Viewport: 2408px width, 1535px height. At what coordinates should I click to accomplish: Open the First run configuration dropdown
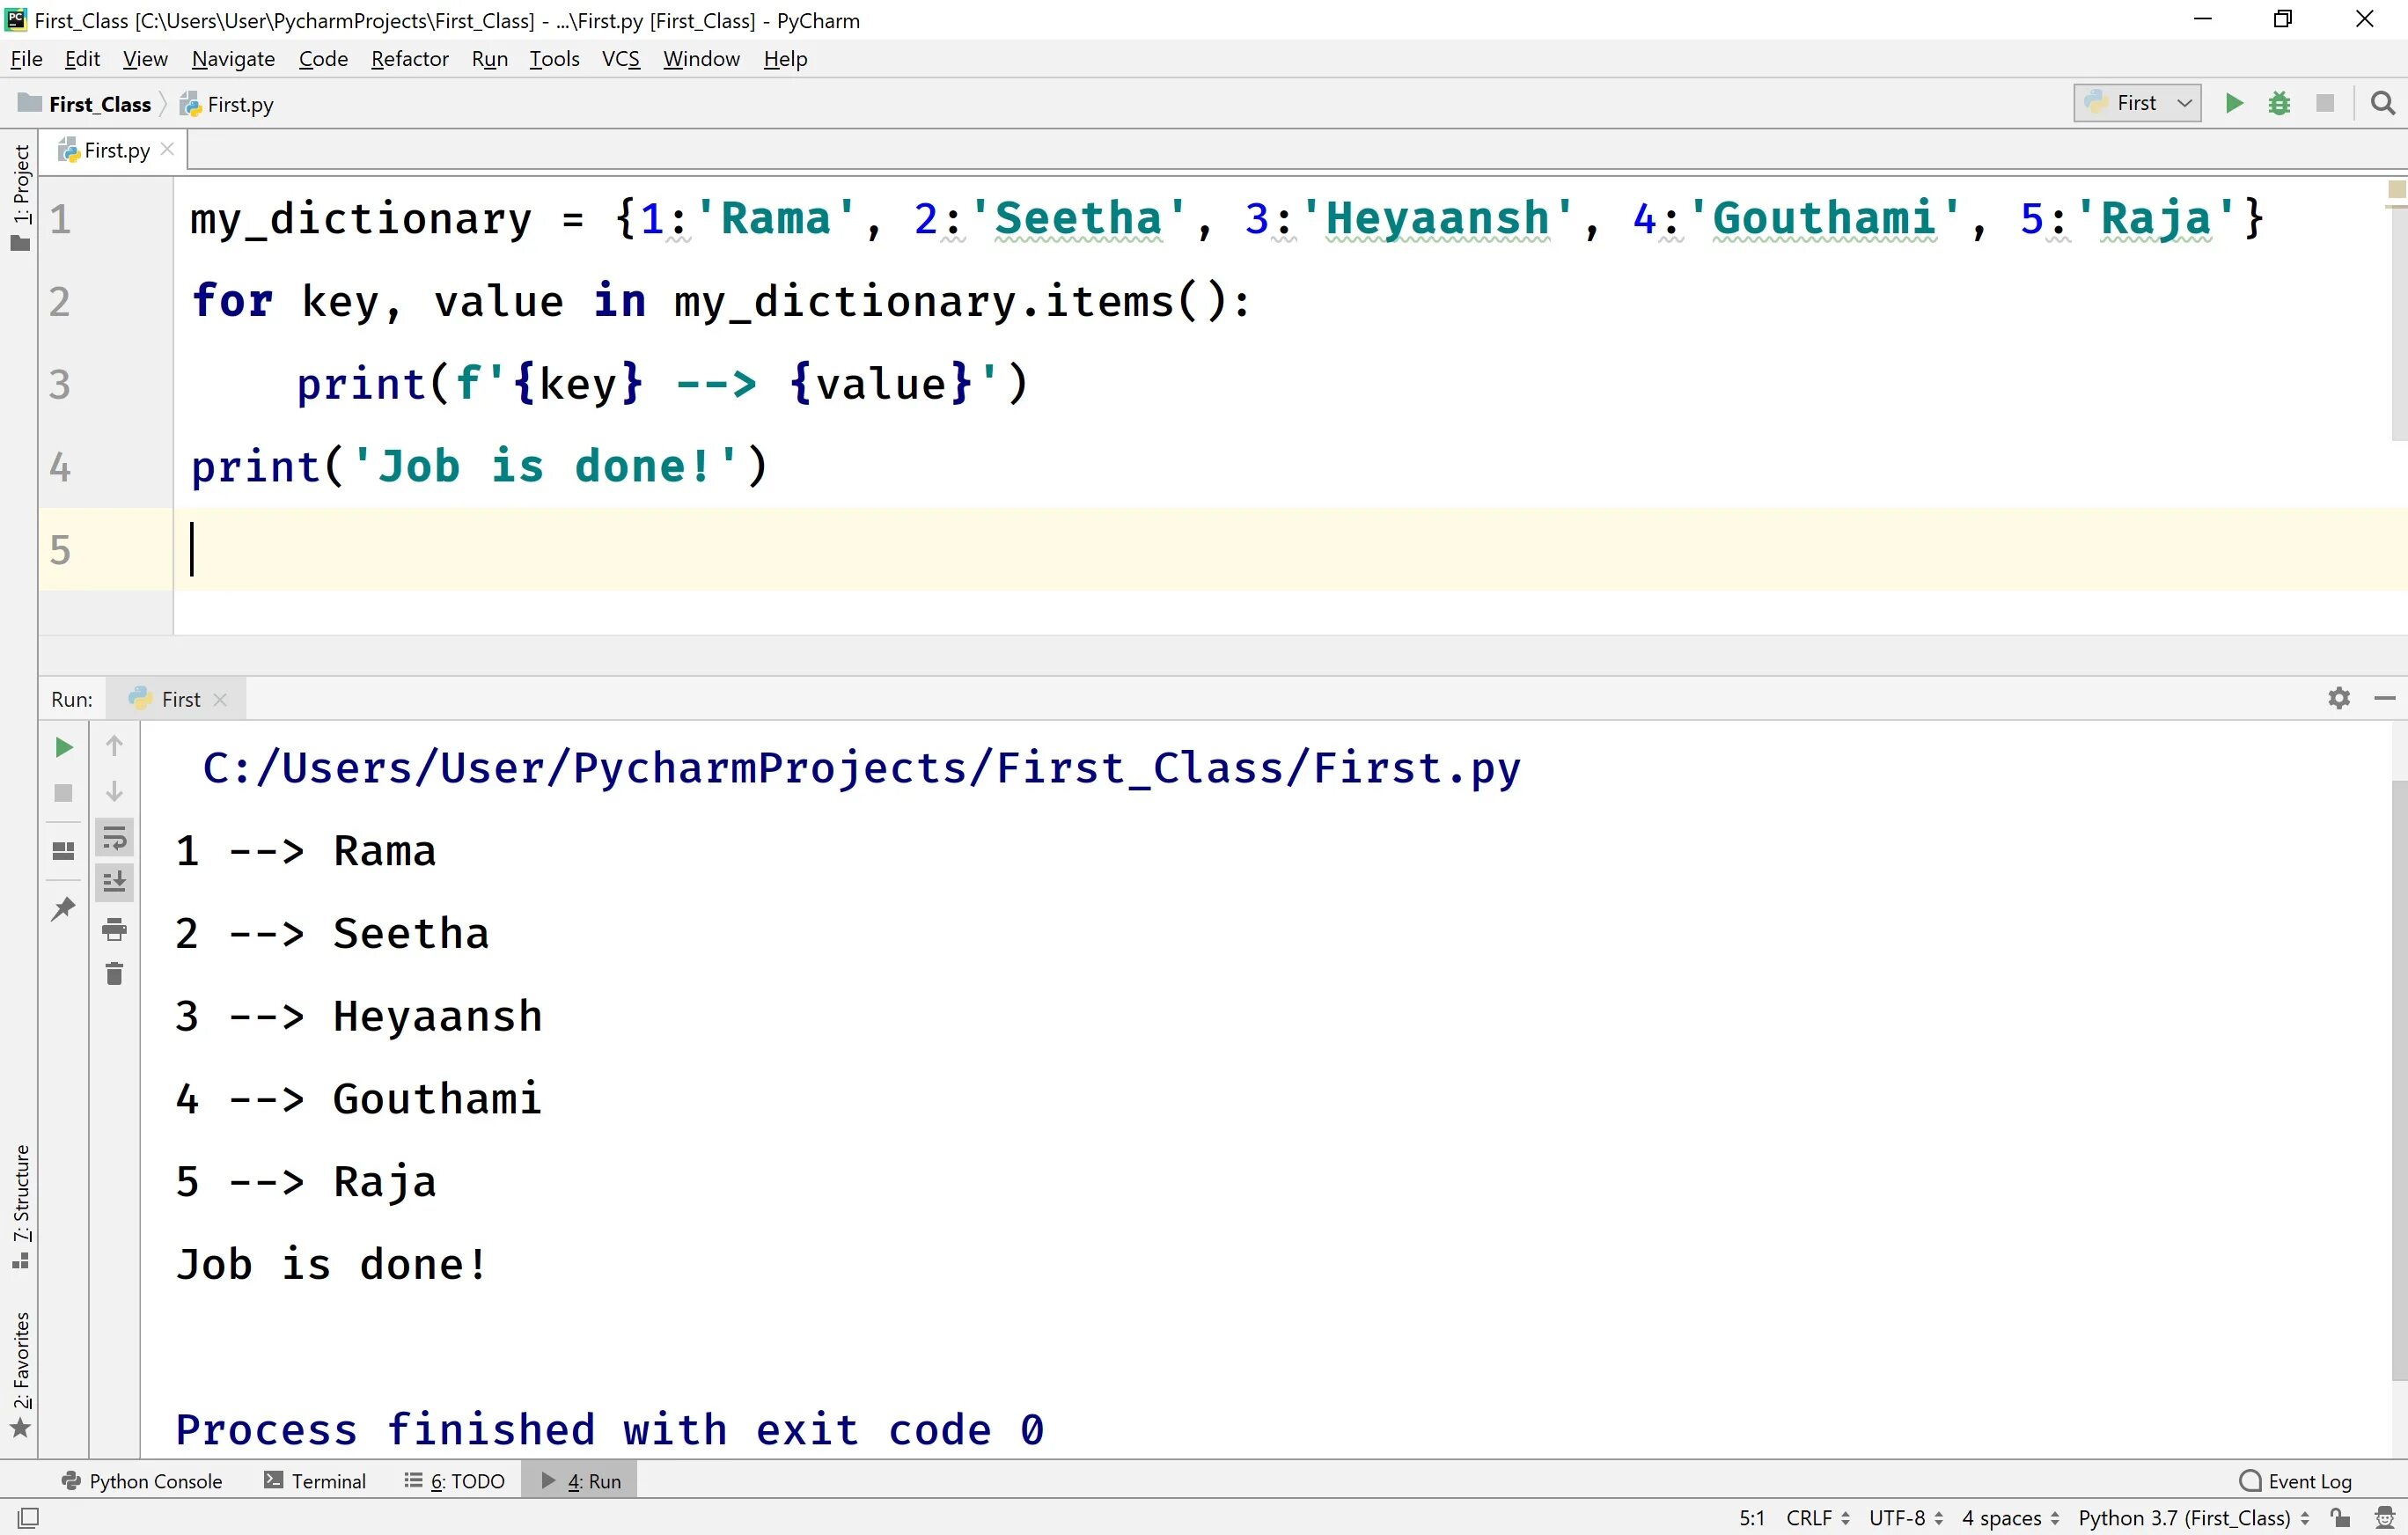(x=2138, y=103)
